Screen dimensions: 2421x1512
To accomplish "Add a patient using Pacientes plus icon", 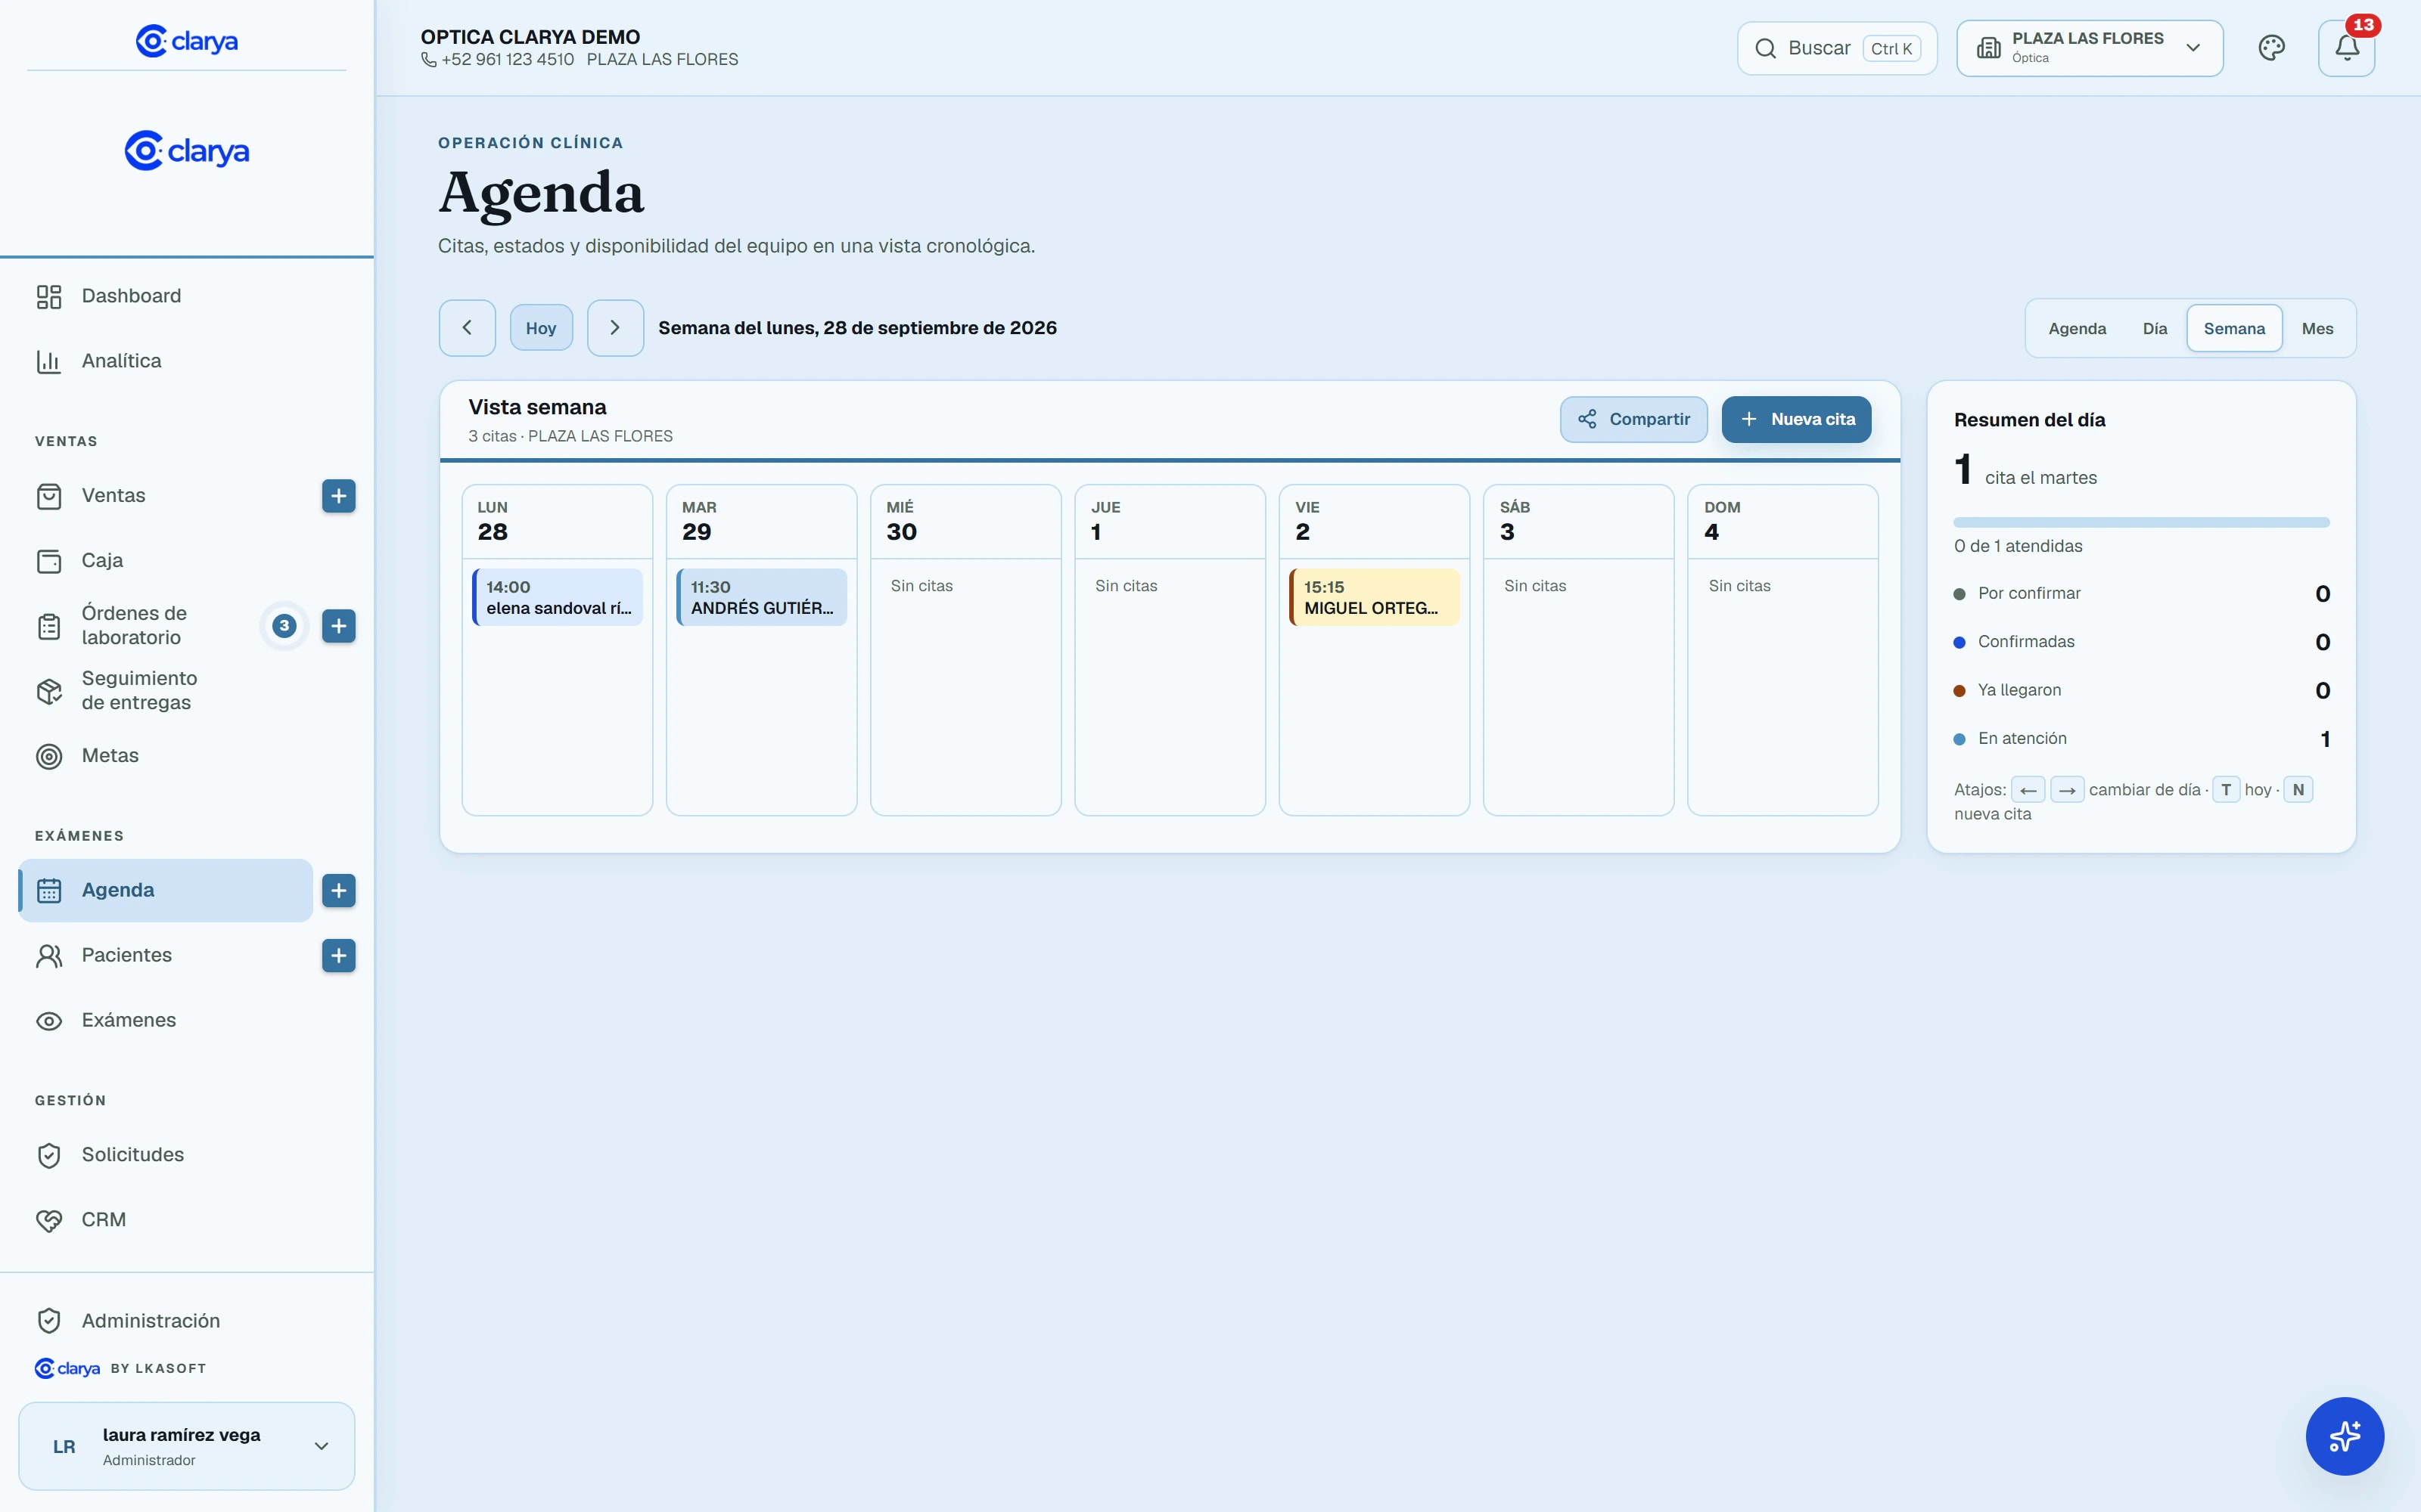I will click(x=338, y=955).
